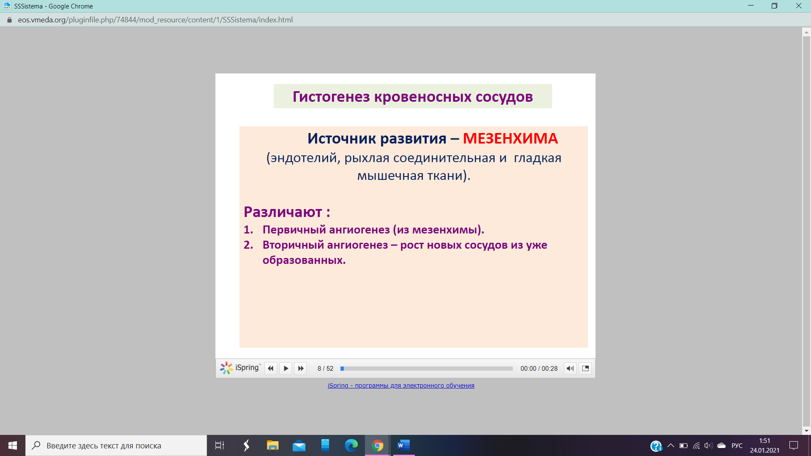Click the Различают heading on the slide
811x456 pixels.
287,212
